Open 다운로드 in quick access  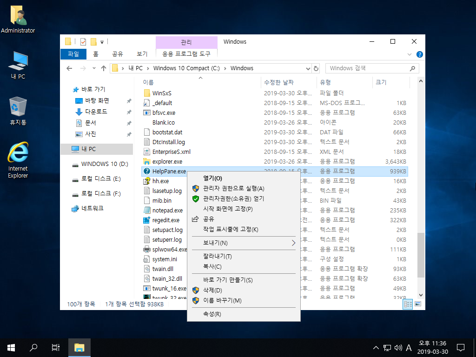(96, 112)
